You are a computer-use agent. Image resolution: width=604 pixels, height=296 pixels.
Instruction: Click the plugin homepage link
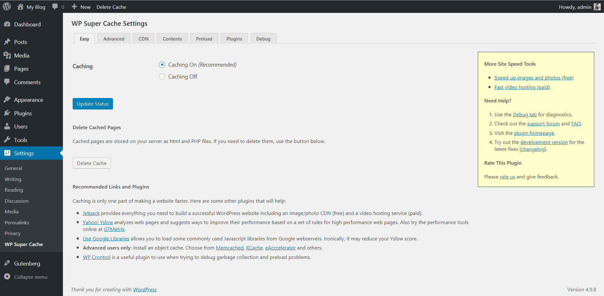tap(534, 133)
